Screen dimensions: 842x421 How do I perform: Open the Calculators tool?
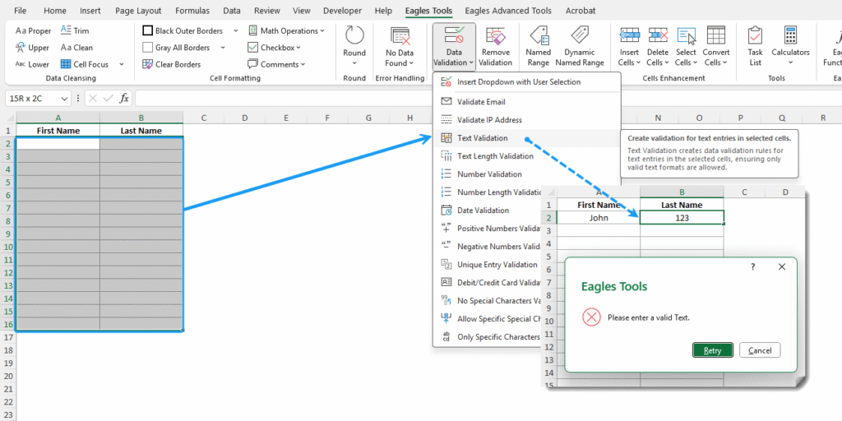click(790, 47)
